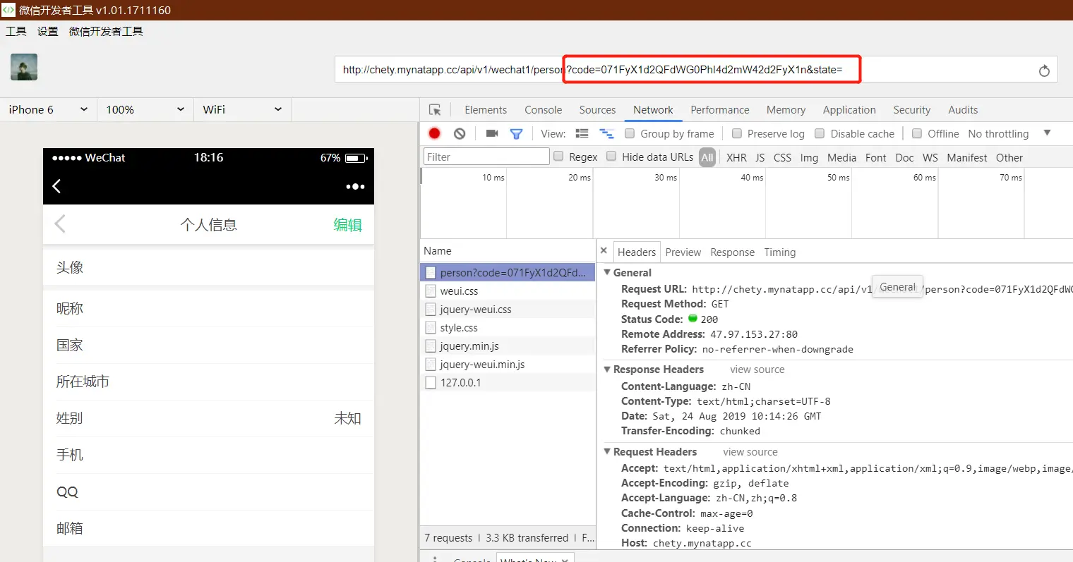Open the Memory tab
This screenshot has width=1073, height=562.
tap(786, 110)
